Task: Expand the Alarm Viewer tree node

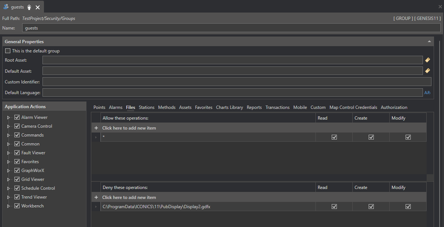Action: coord(9,117)
